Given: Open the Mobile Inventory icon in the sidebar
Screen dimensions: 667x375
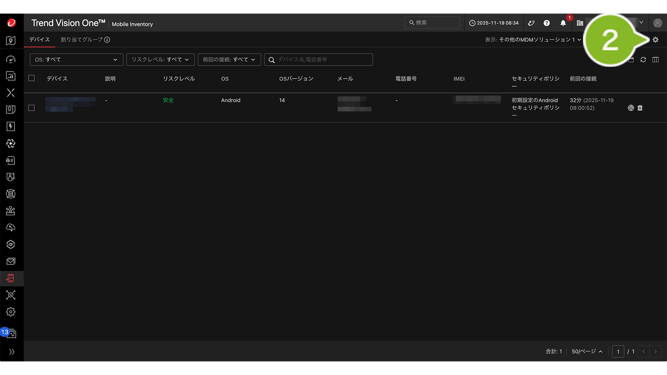Looking at the screenshot, I should coord(11,278).
